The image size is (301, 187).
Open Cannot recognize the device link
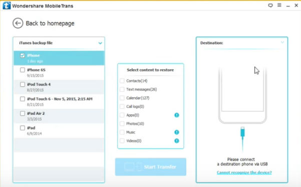point(244,172)
